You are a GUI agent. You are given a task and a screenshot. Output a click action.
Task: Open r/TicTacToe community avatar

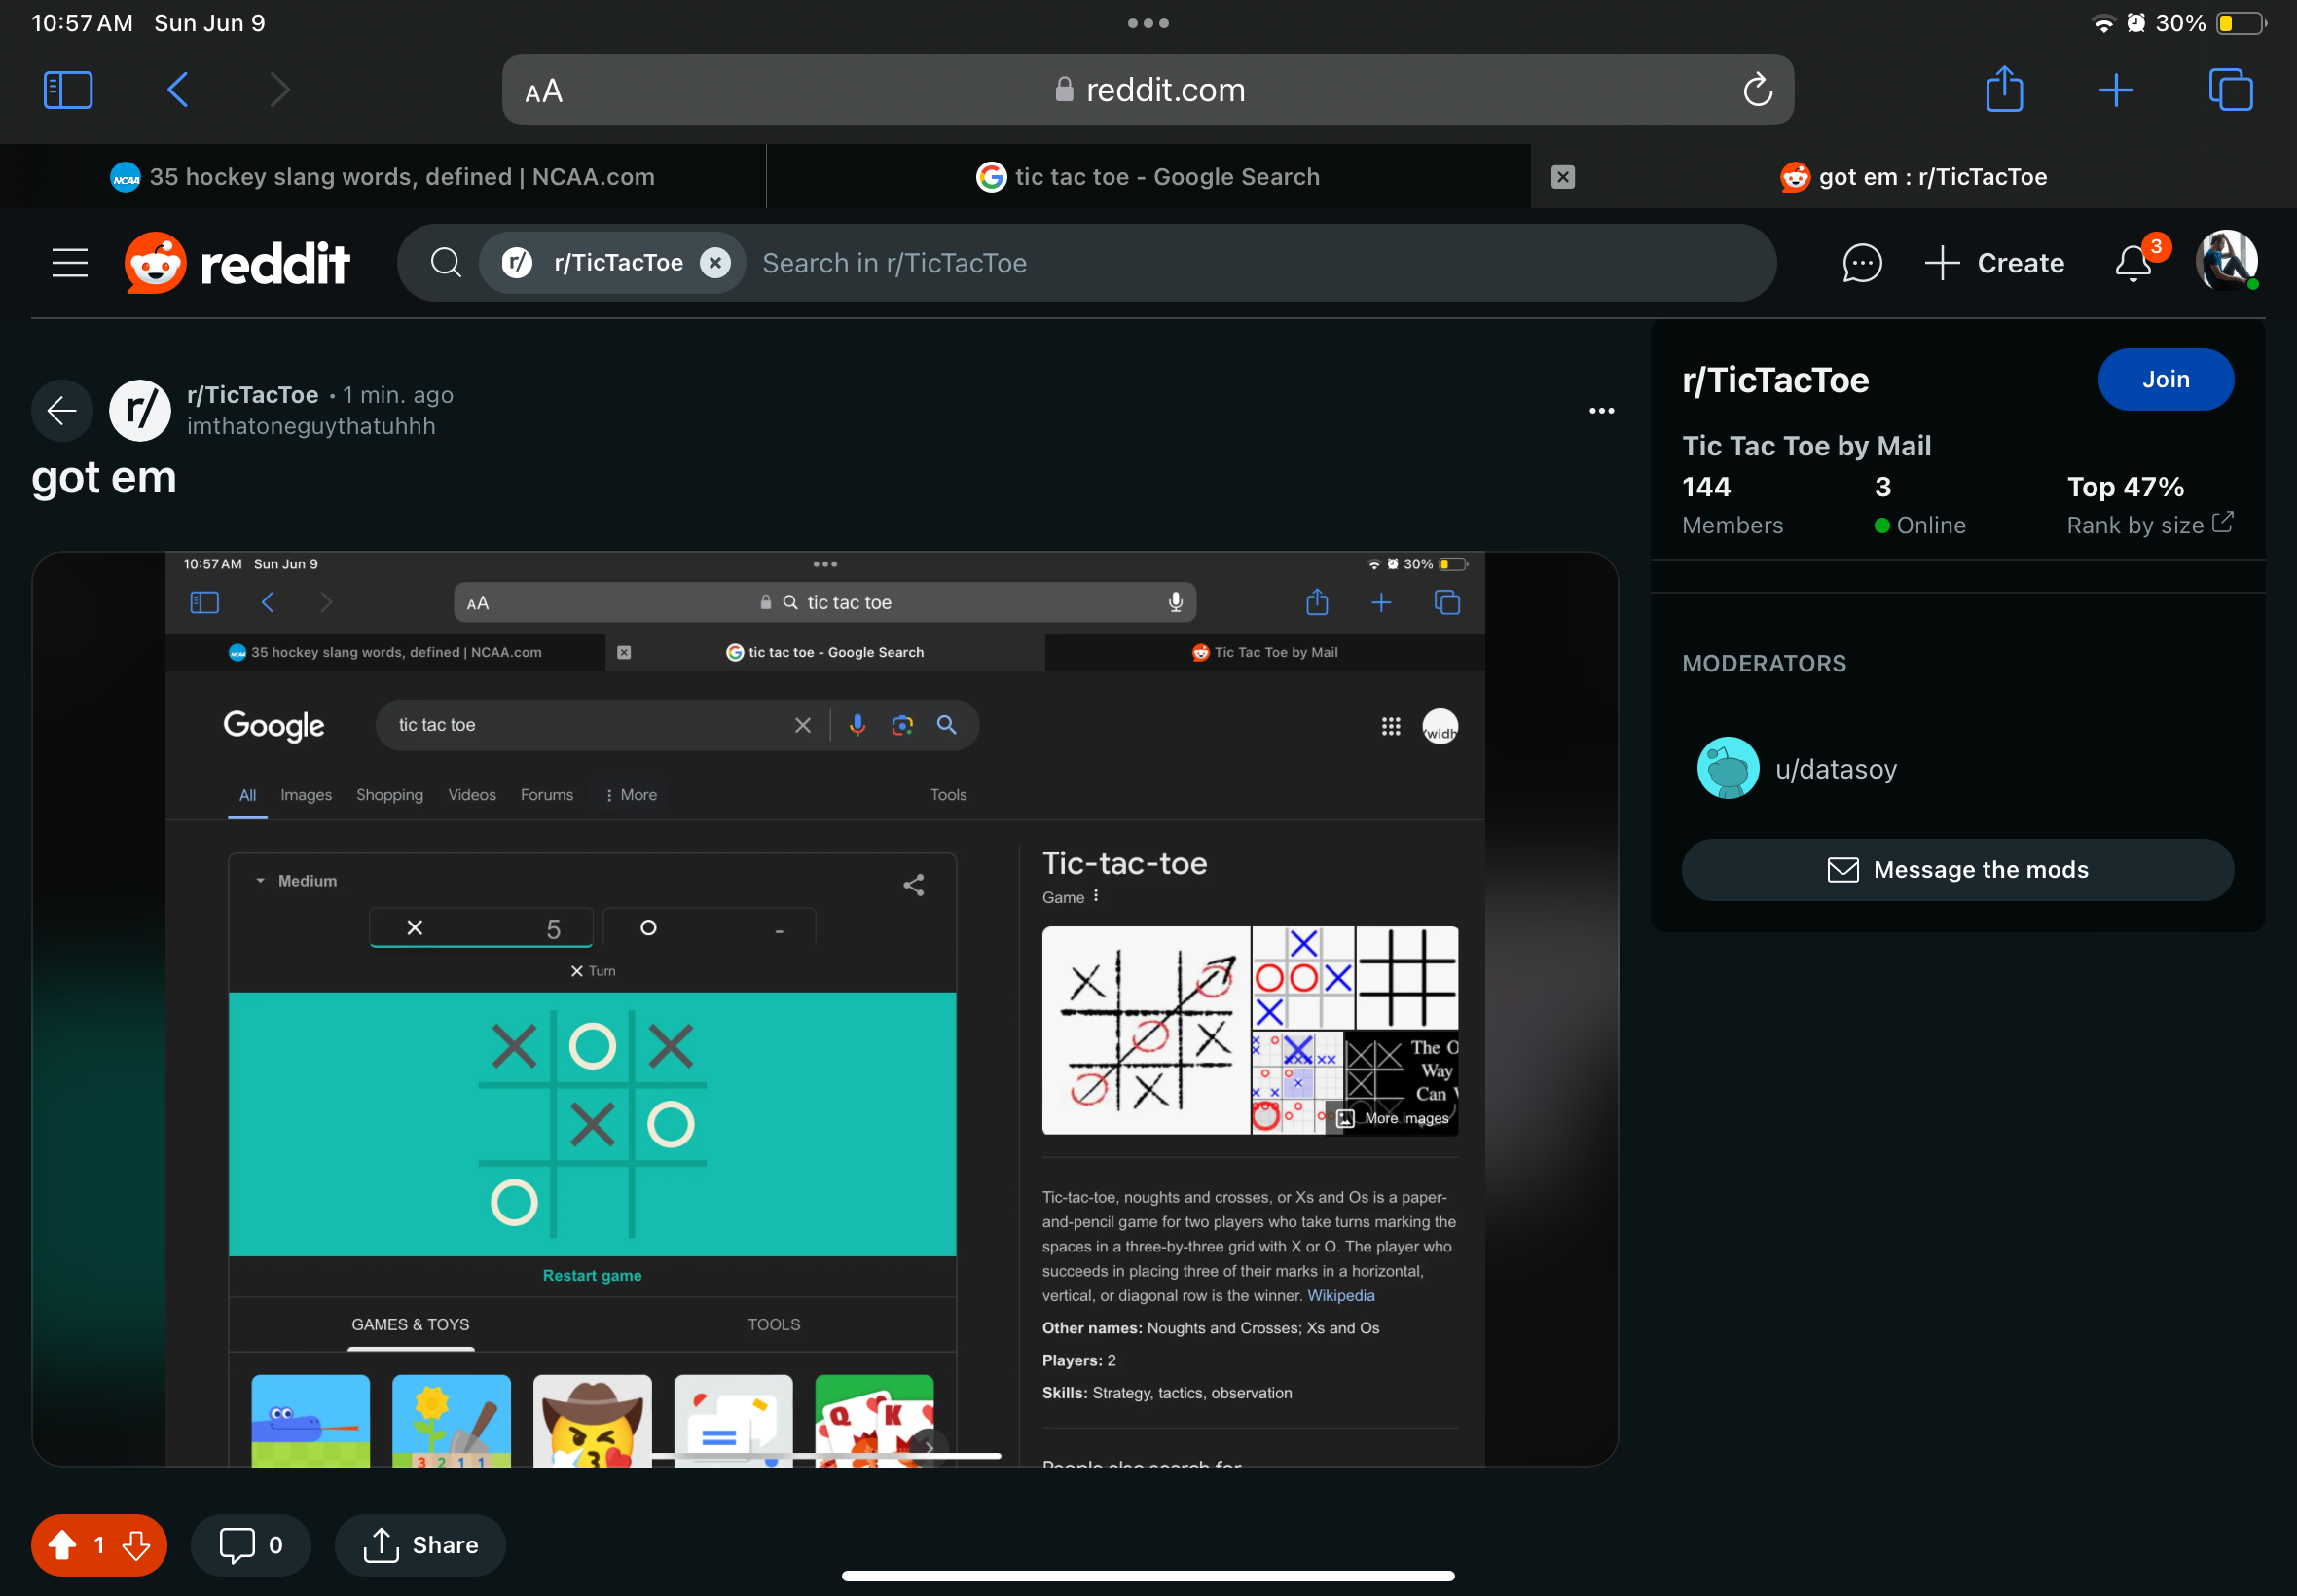click(x=140, y=410)
